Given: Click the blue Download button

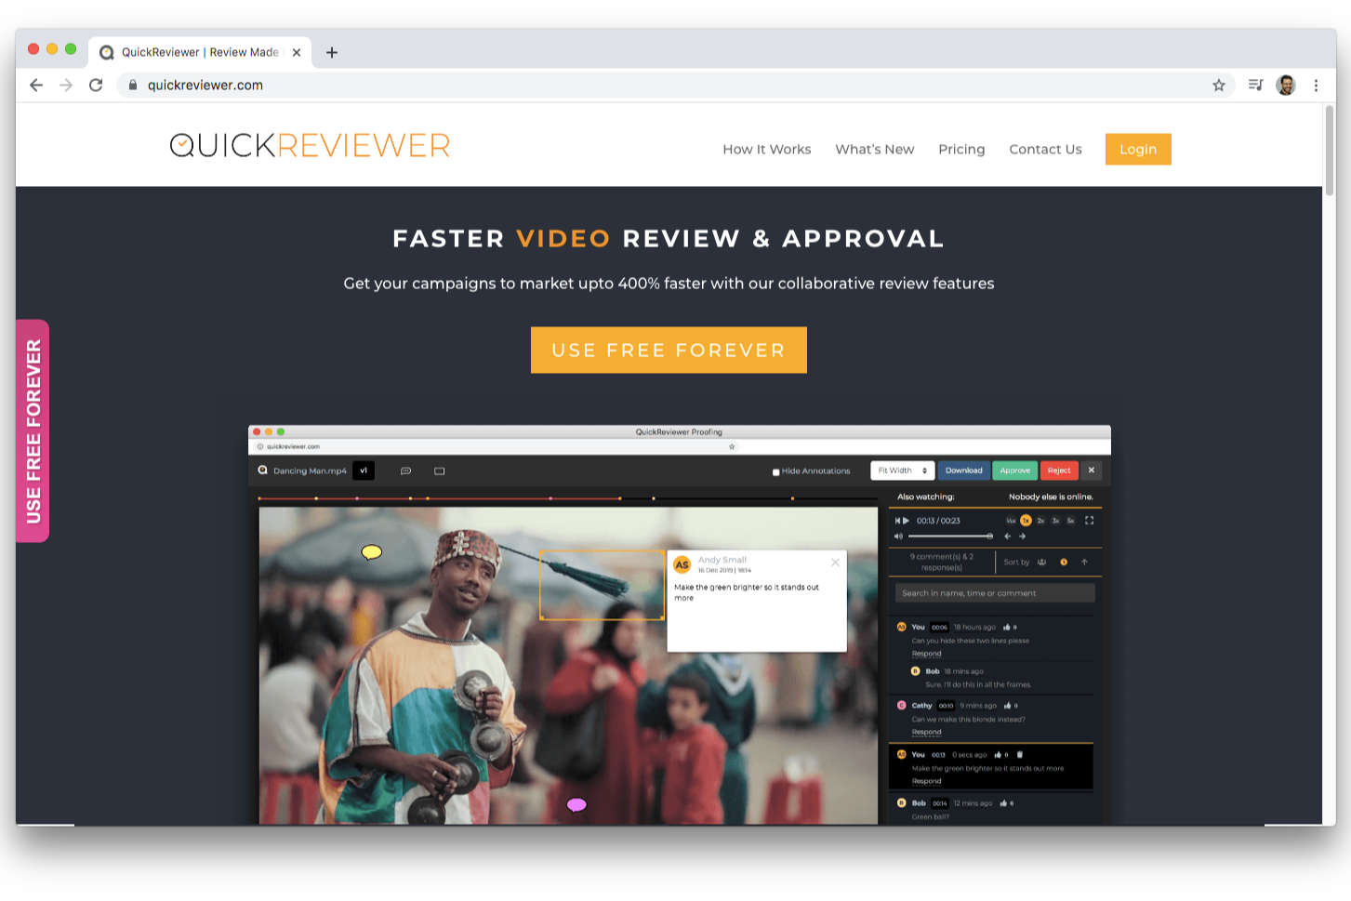Looking at the screenshot, I should pos(964,470).
